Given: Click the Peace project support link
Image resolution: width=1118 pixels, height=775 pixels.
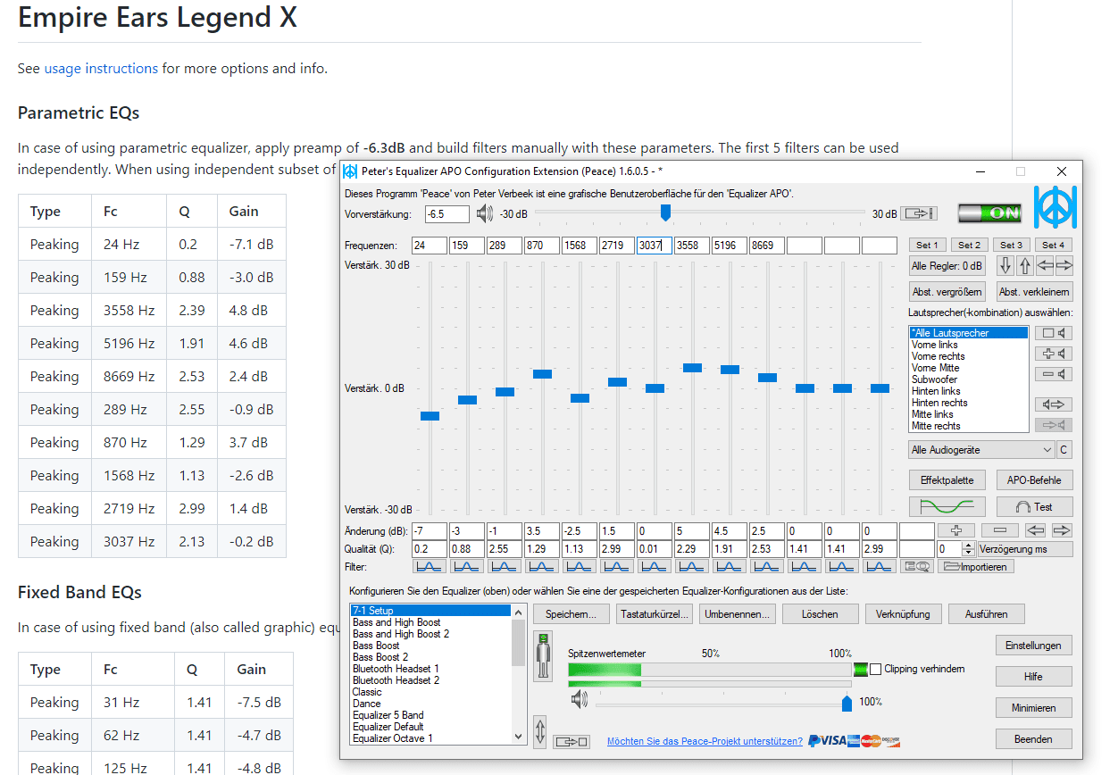Looking at the screenshot, I should (705, 741).
